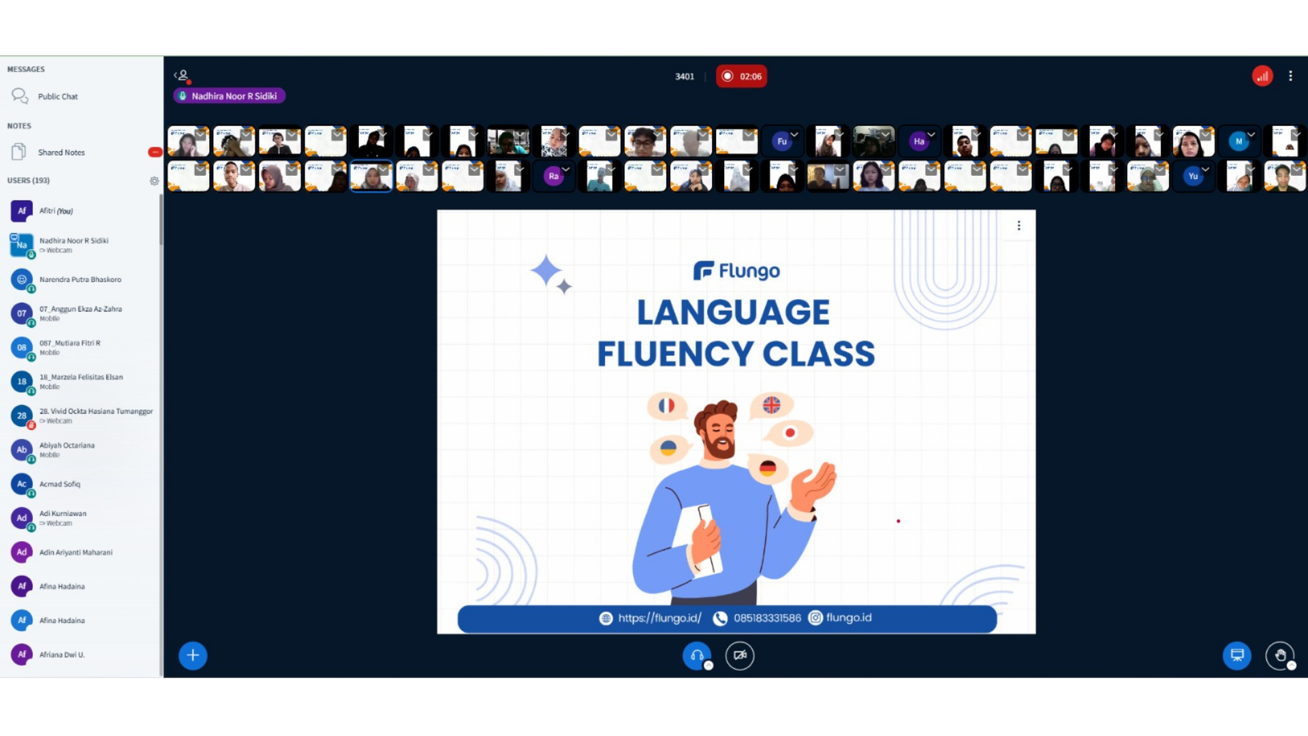Click the Language Fluency Class slide
The image size is (1308, 736).
[x=736, y=422]
